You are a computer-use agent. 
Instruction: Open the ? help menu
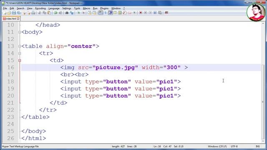(124, 8)
